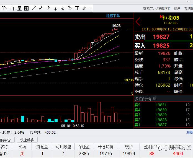
Task: Click the 风控线 400.02 status text
Action: click(x=43, y=133)
